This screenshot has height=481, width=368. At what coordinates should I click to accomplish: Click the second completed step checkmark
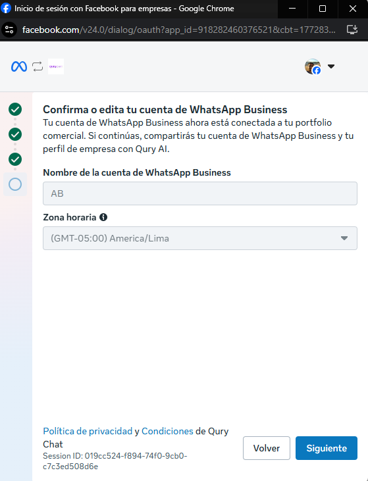[x=15, y=134]
